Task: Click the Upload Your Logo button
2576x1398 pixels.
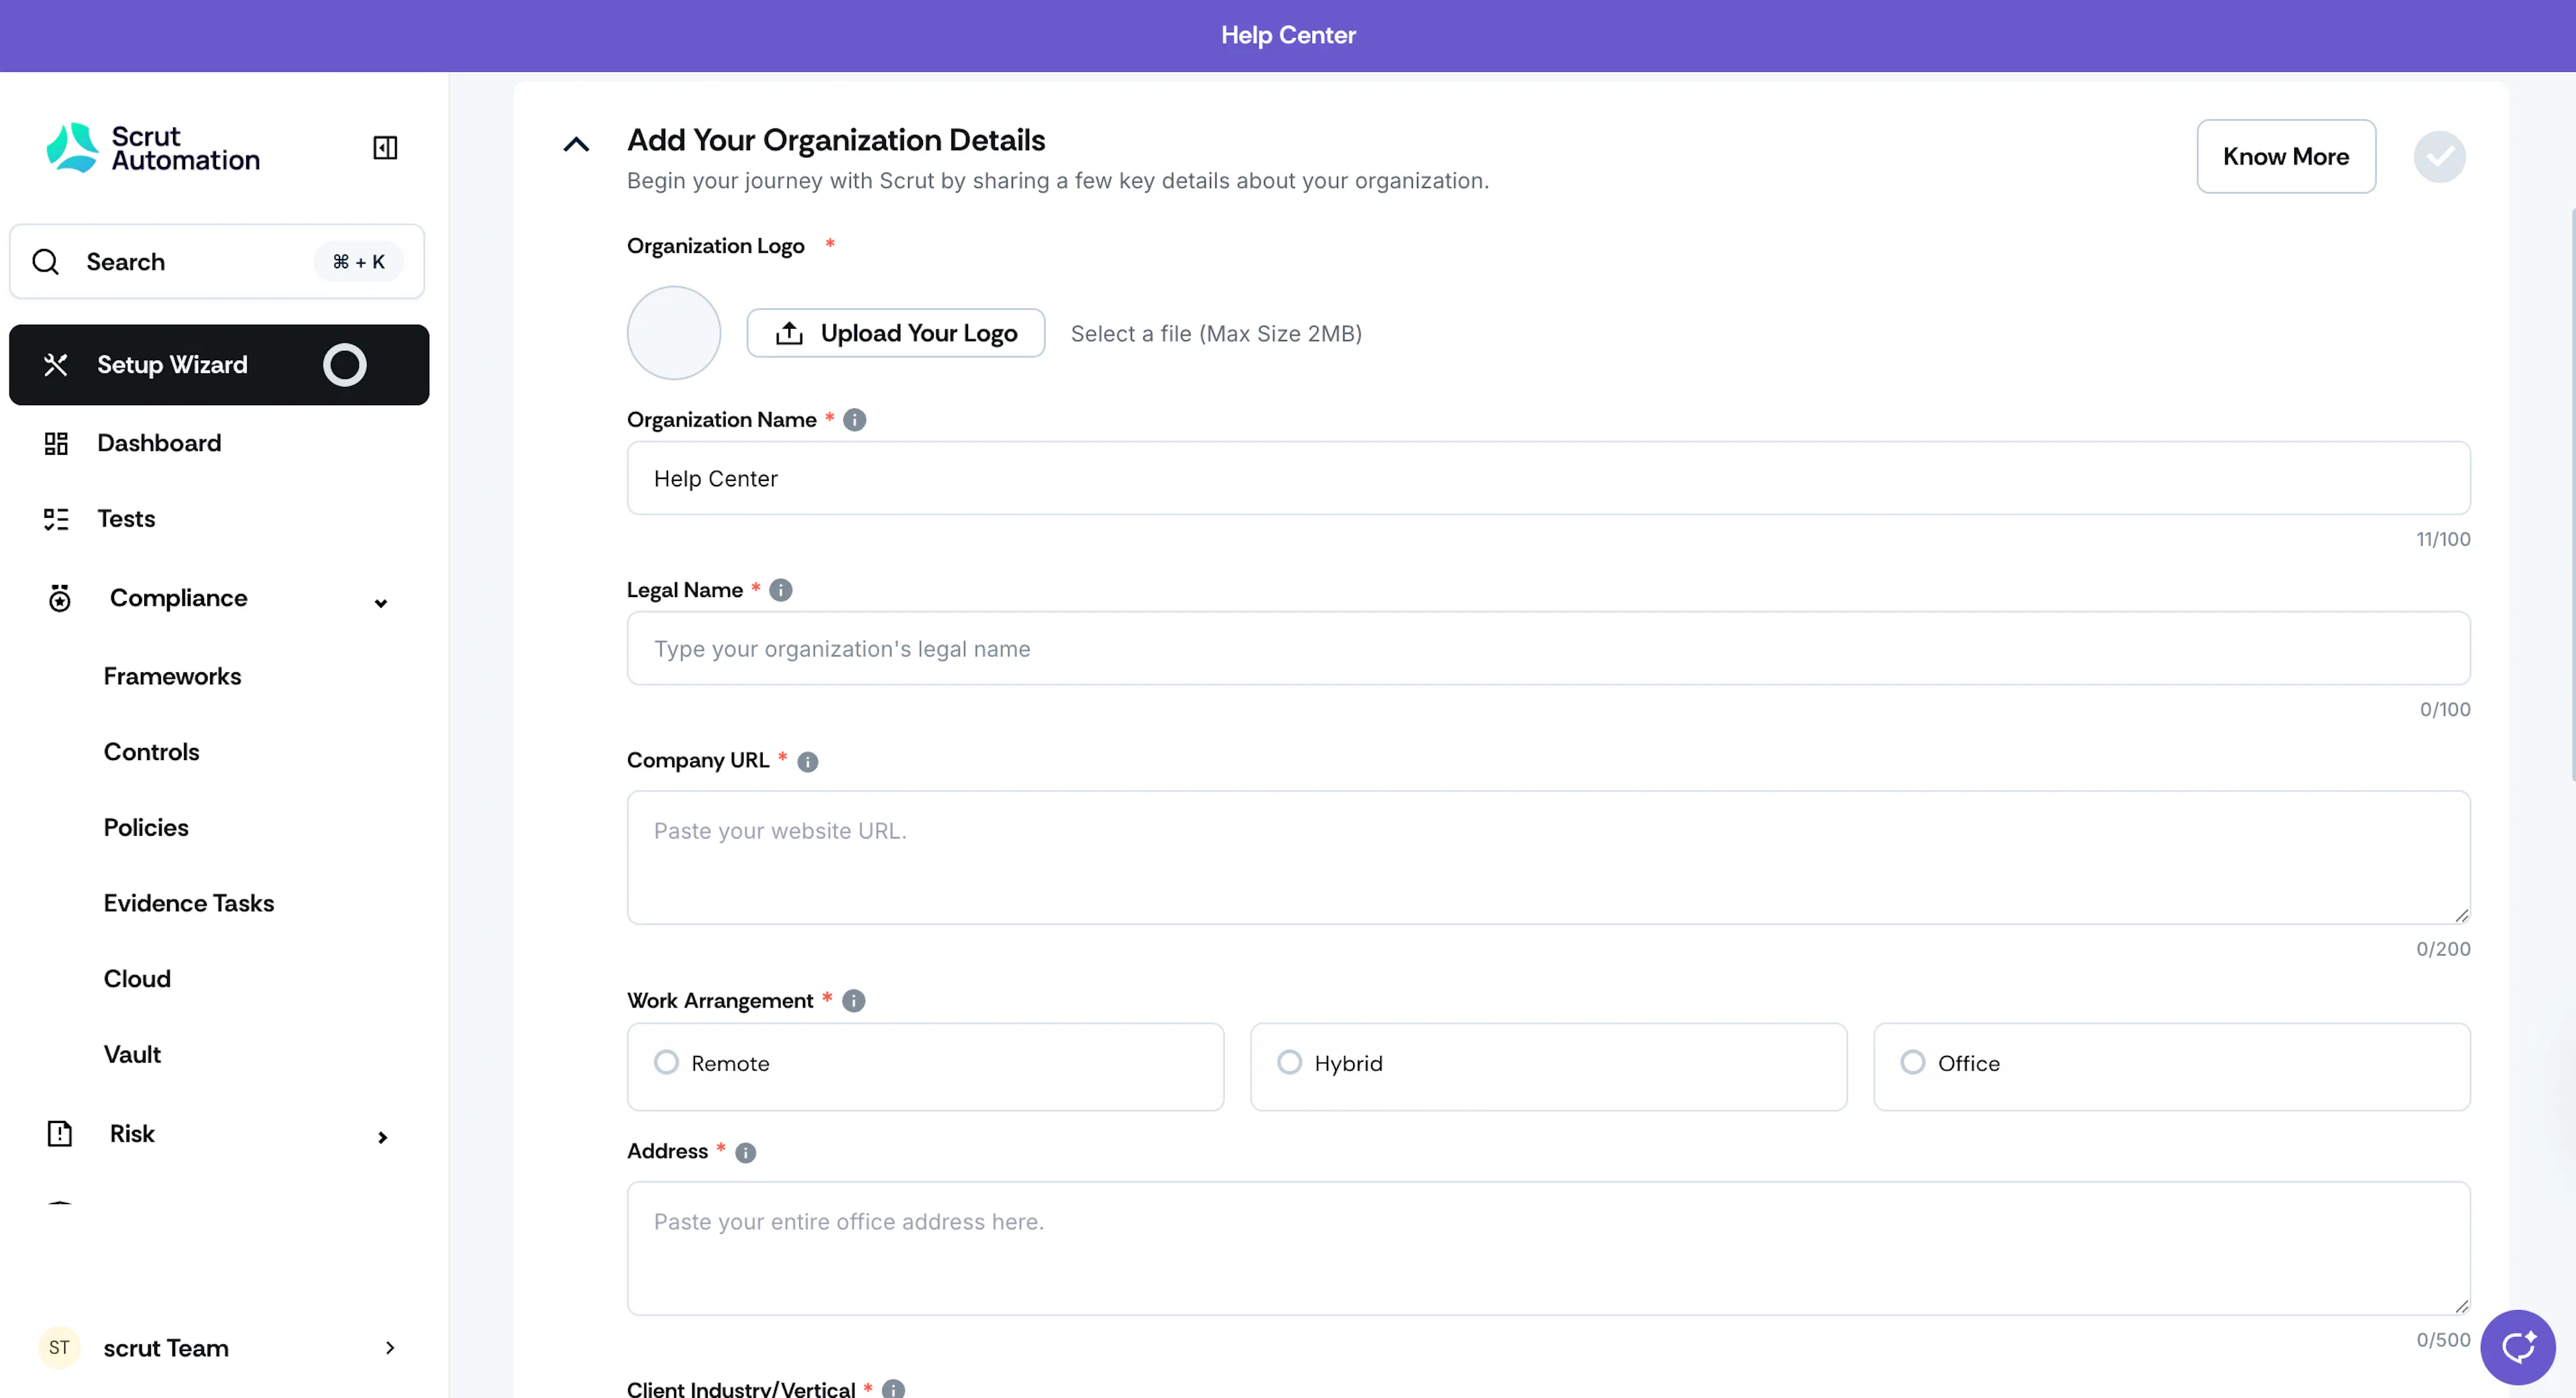Action: click(895, 333)
